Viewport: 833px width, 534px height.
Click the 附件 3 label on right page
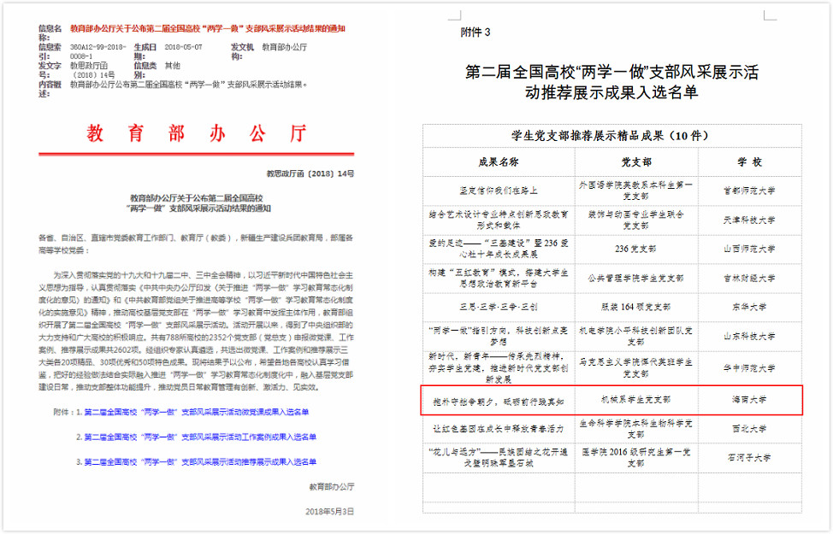476,32
